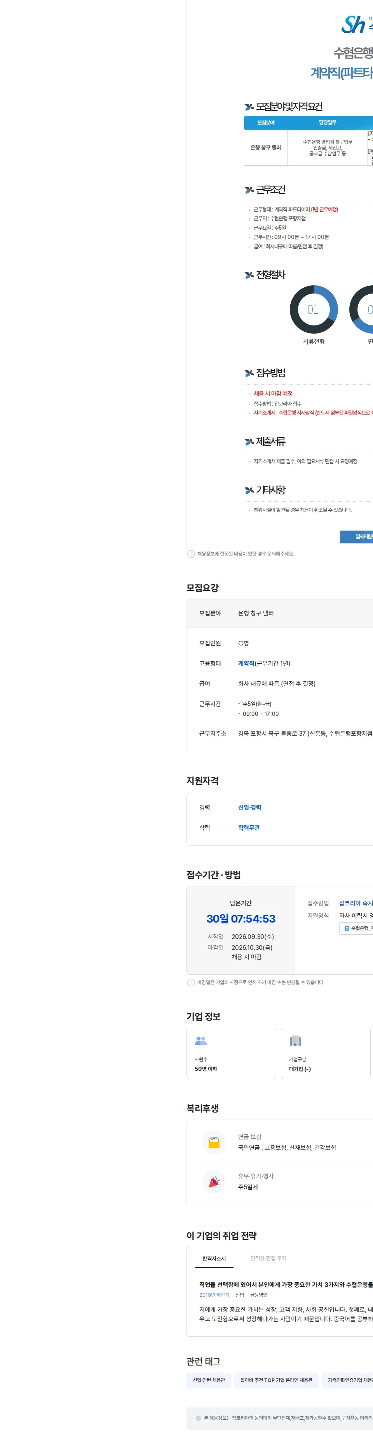373x1438 pixels.
Task: Open the 잡코리아 즉시 application link
Action: click(x=356, y=903)
